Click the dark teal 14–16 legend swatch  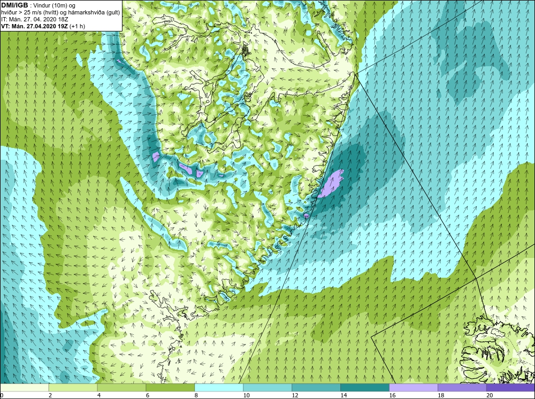click(365, 387)
